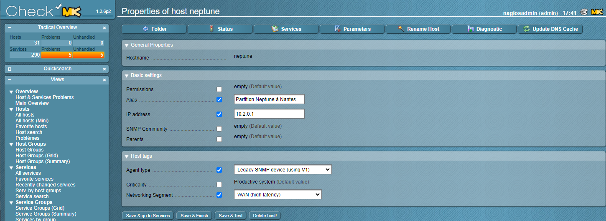Viewport: 606px width, 221px height.
Task: Toggle the Permissions checkbox
Action: tap(219, 89)
